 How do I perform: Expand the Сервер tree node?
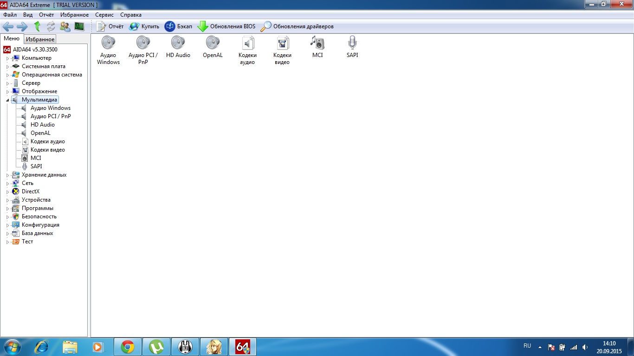(7, 83)
